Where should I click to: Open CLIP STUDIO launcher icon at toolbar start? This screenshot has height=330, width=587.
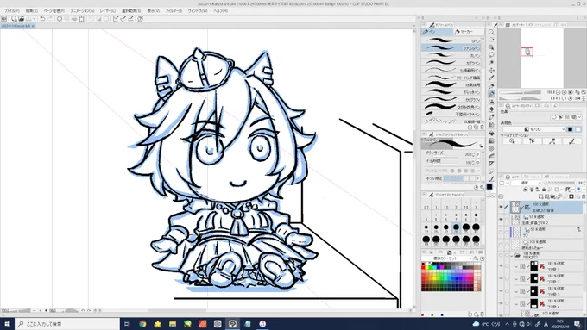[x=4, y=18]
